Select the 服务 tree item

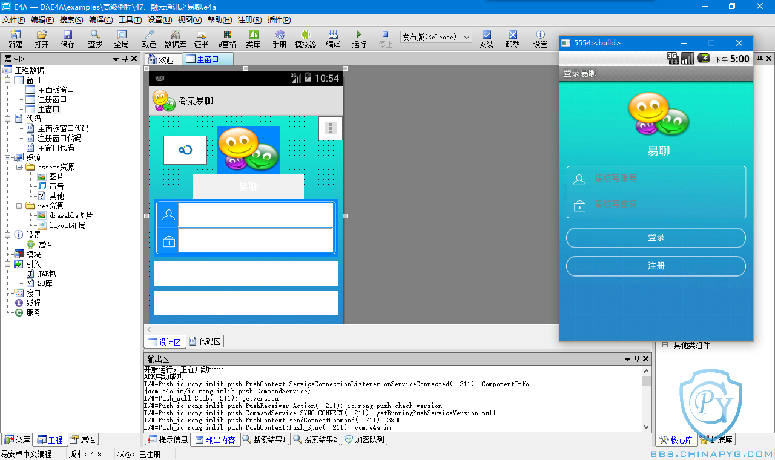coord(33,312)
